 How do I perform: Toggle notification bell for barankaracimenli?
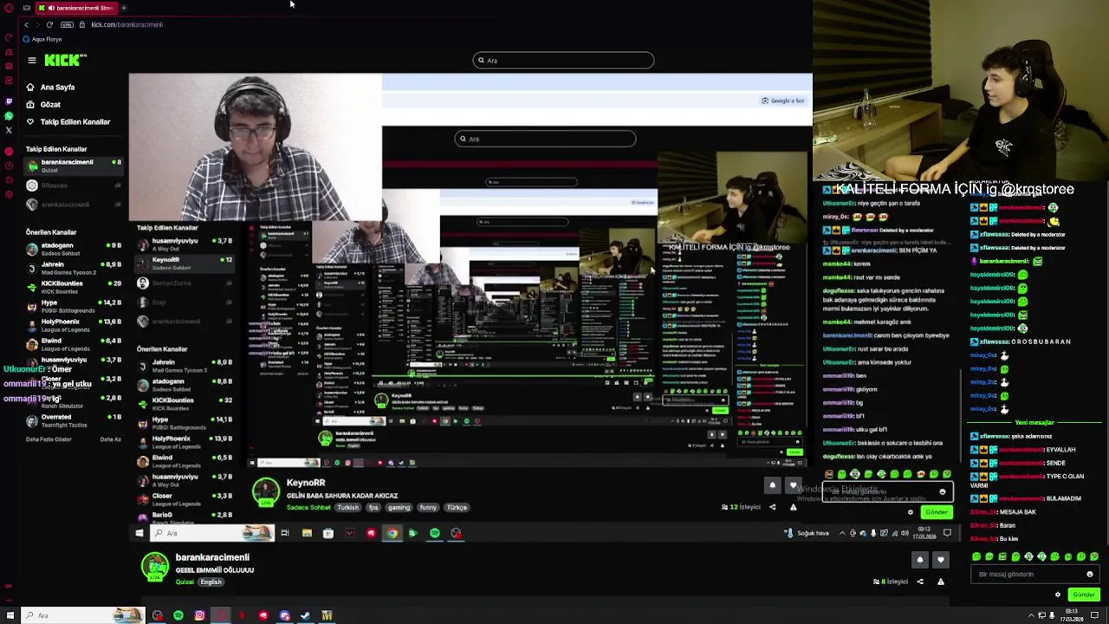[920, 560]
